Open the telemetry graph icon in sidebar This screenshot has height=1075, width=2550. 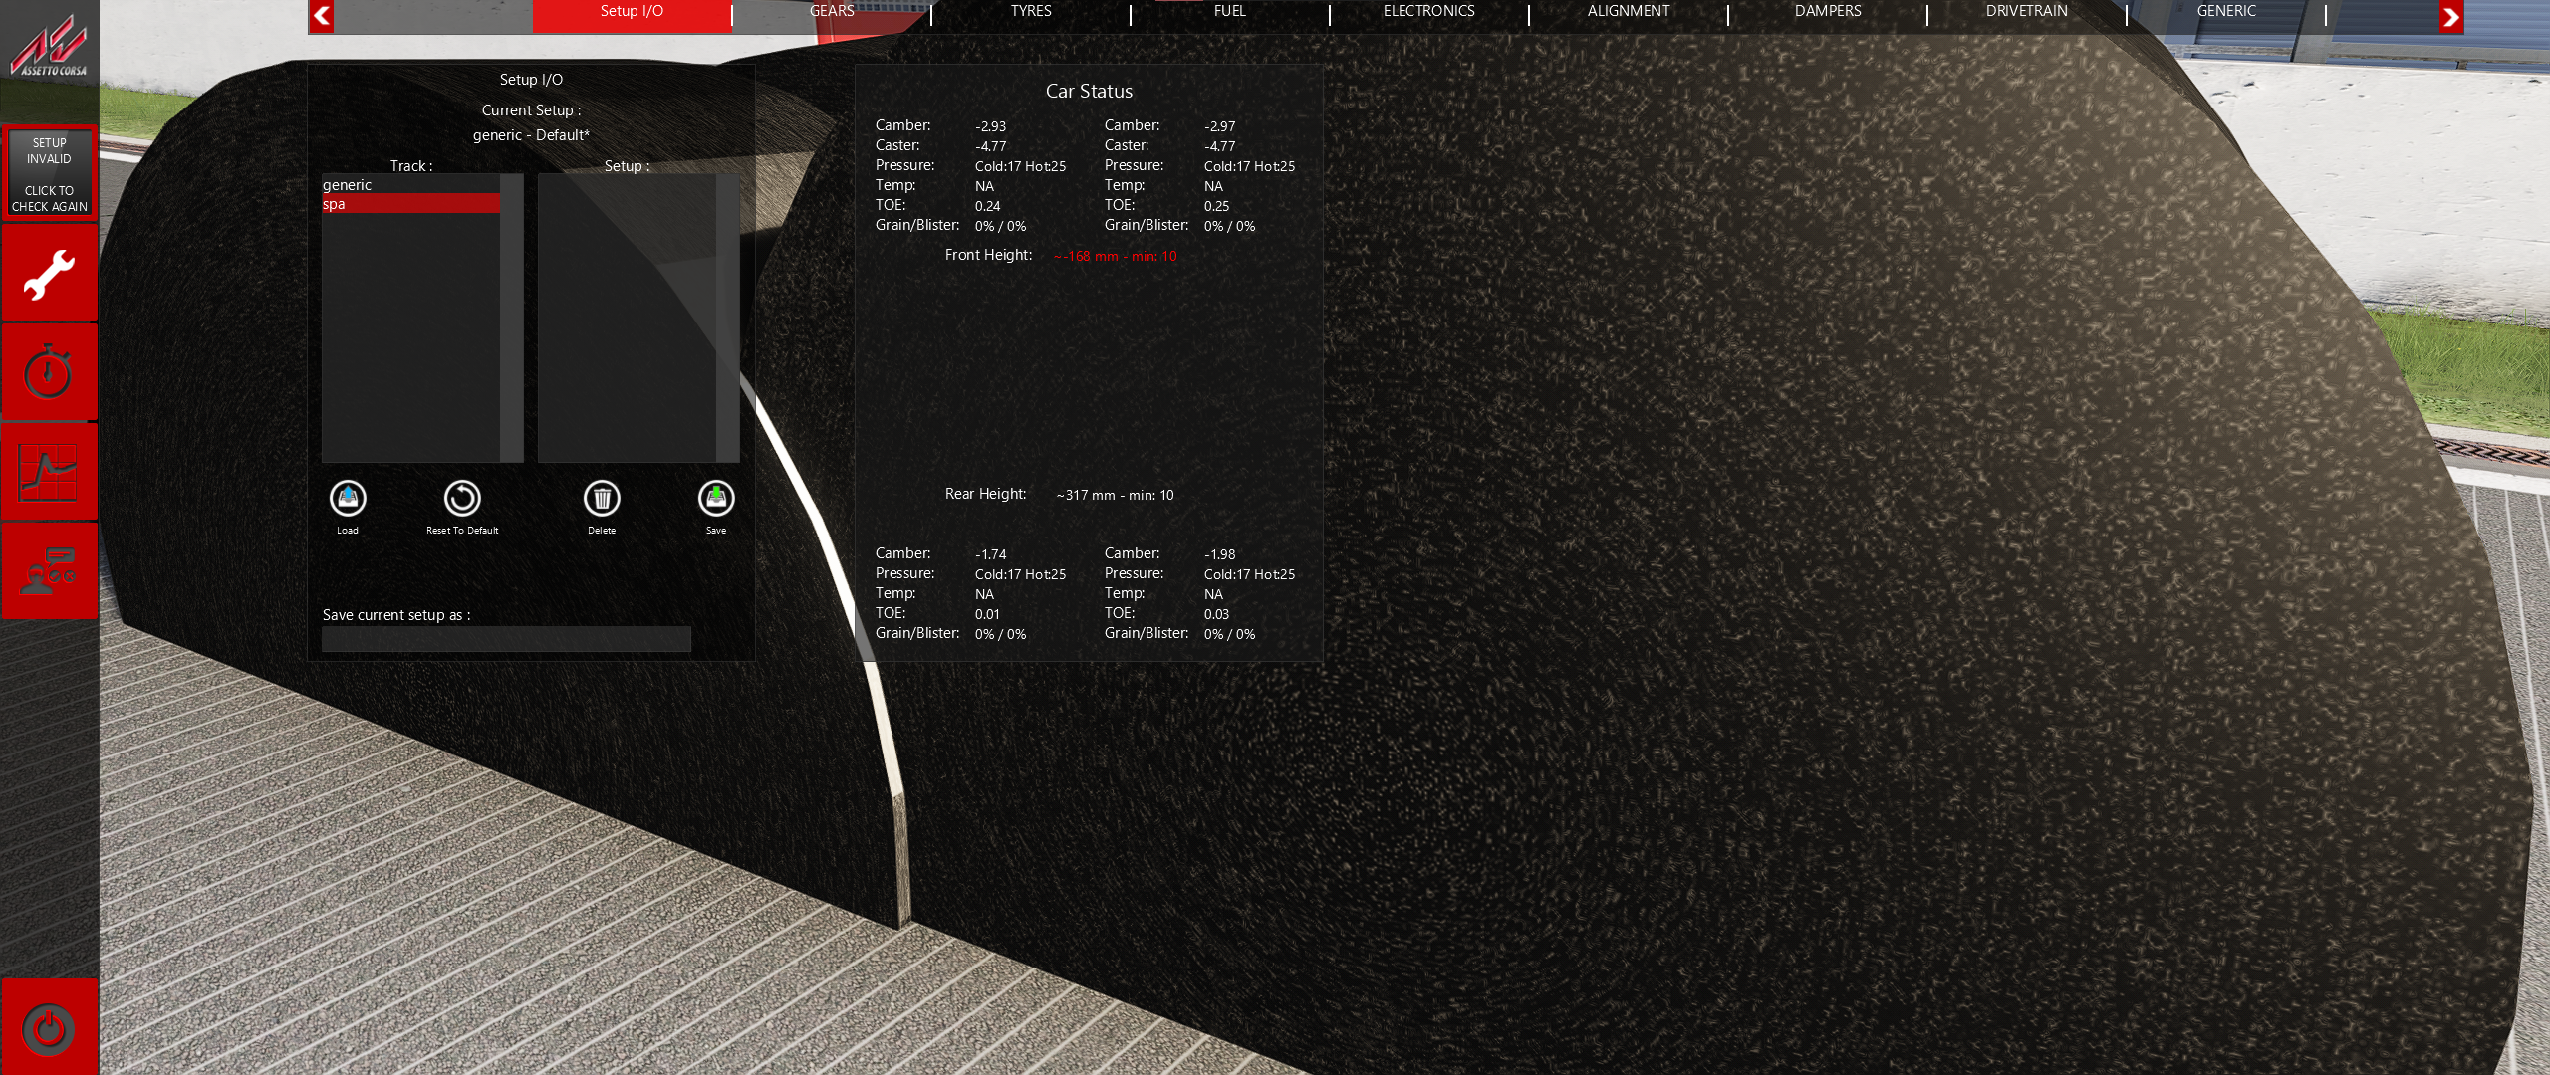click(x=49, y=472)
